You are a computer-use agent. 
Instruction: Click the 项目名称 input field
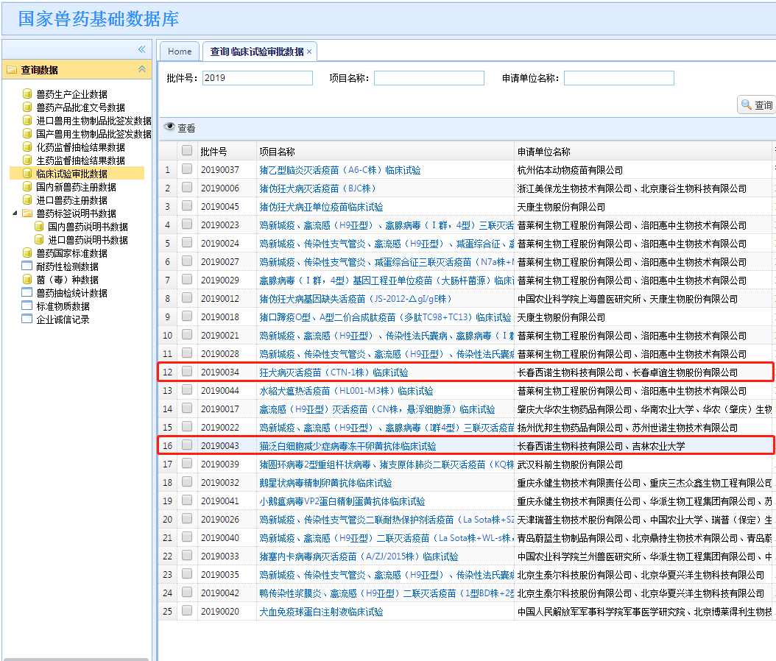[428, 78]
